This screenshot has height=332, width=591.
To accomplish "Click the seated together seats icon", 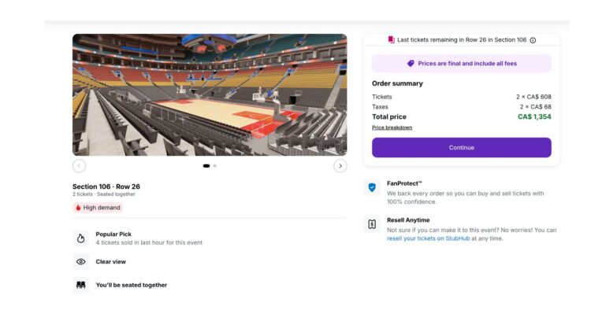I will tap(80, 285).
